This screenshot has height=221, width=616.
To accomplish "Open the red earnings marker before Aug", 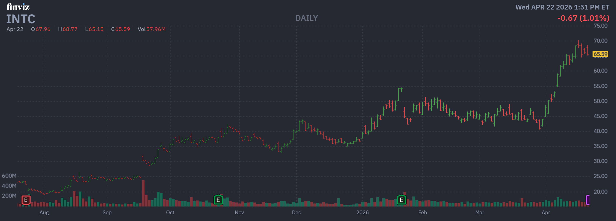I will coord(26,200).
